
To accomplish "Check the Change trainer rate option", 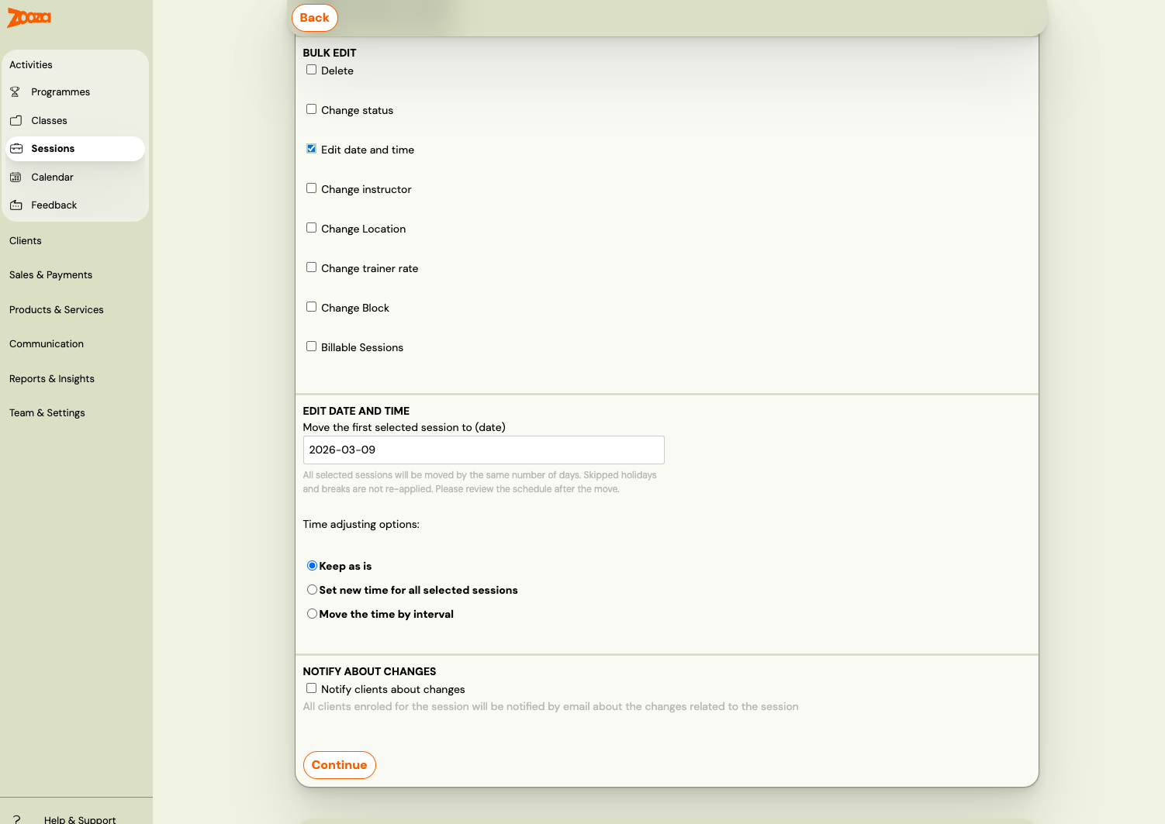I will click(x=311, y=267).
